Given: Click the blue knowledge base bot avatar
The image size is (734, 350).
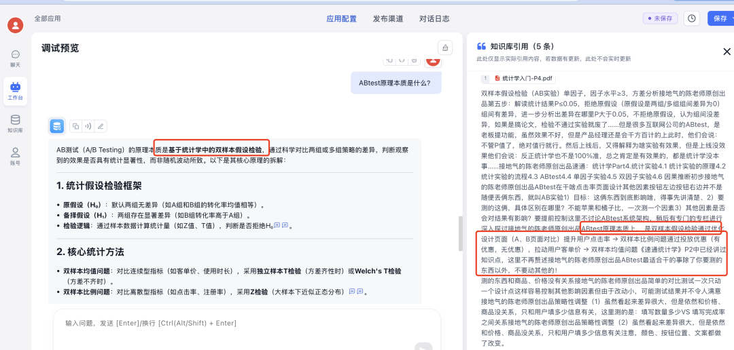Looking at the screenshot, I should (x=56, y=125).
